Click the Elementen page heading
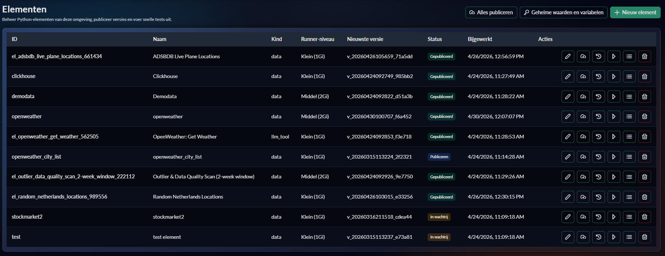 pos(25,9)
